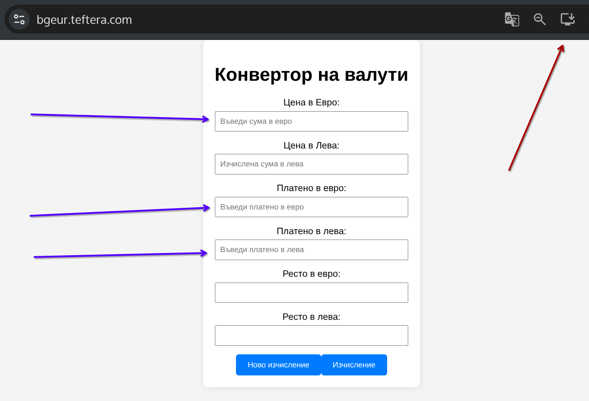Open the site information icon in address bar
The image size is (589, 401).
(19, 19)
